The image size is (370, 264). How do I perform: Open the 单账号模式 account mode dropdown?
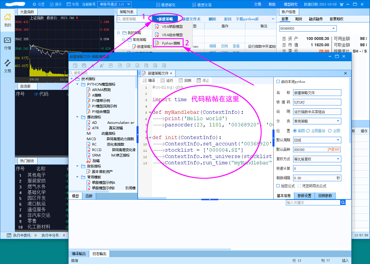114,4
